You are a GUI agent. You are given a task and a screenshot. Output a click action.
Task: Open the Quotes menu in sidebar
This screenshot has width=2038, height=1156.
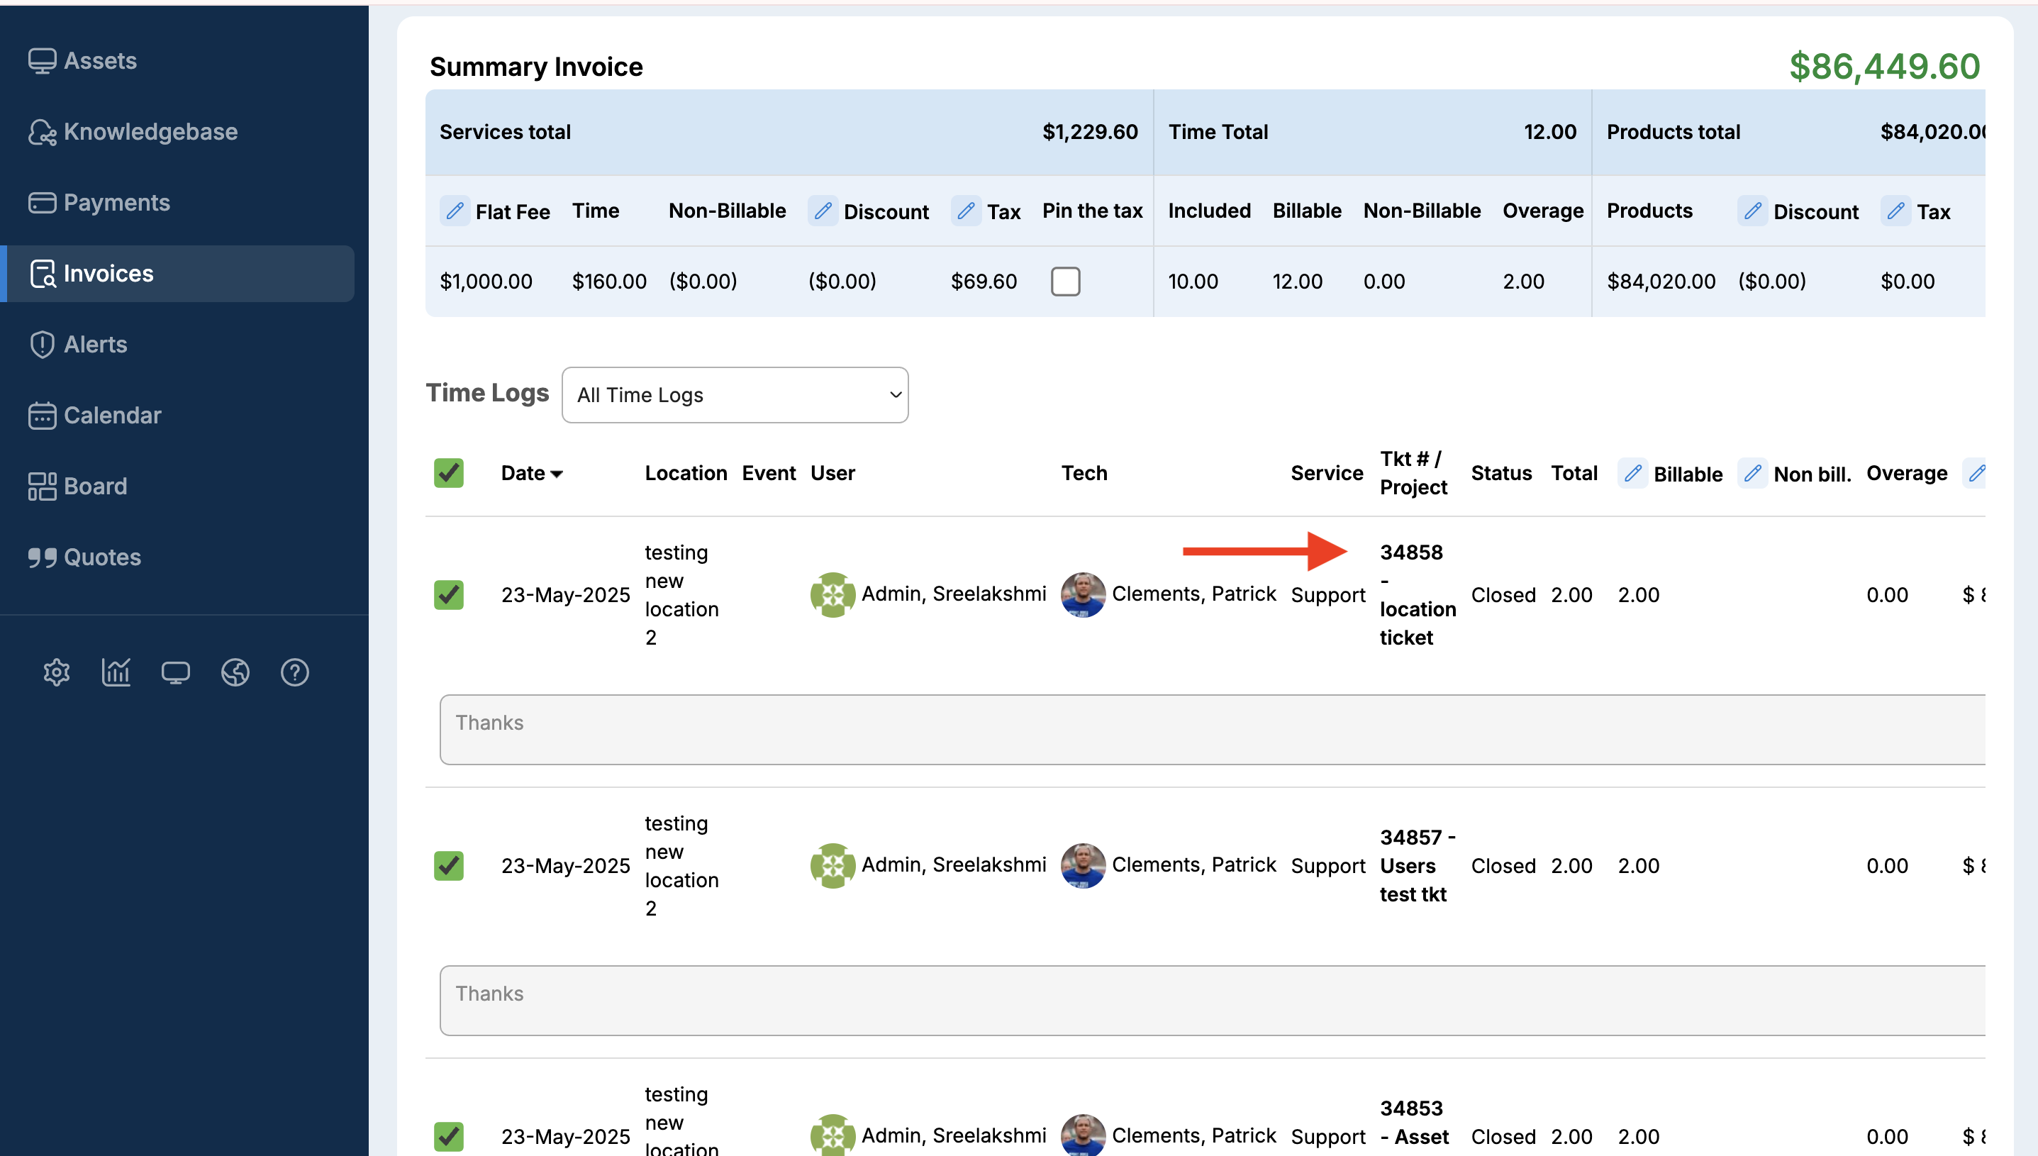pyautogui.click(x=101, y=557)
